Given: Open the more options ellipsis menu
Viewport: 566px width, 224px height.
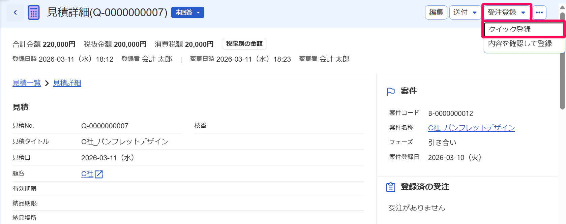Looking at the screenshot, I should click(x=539, y=12).
